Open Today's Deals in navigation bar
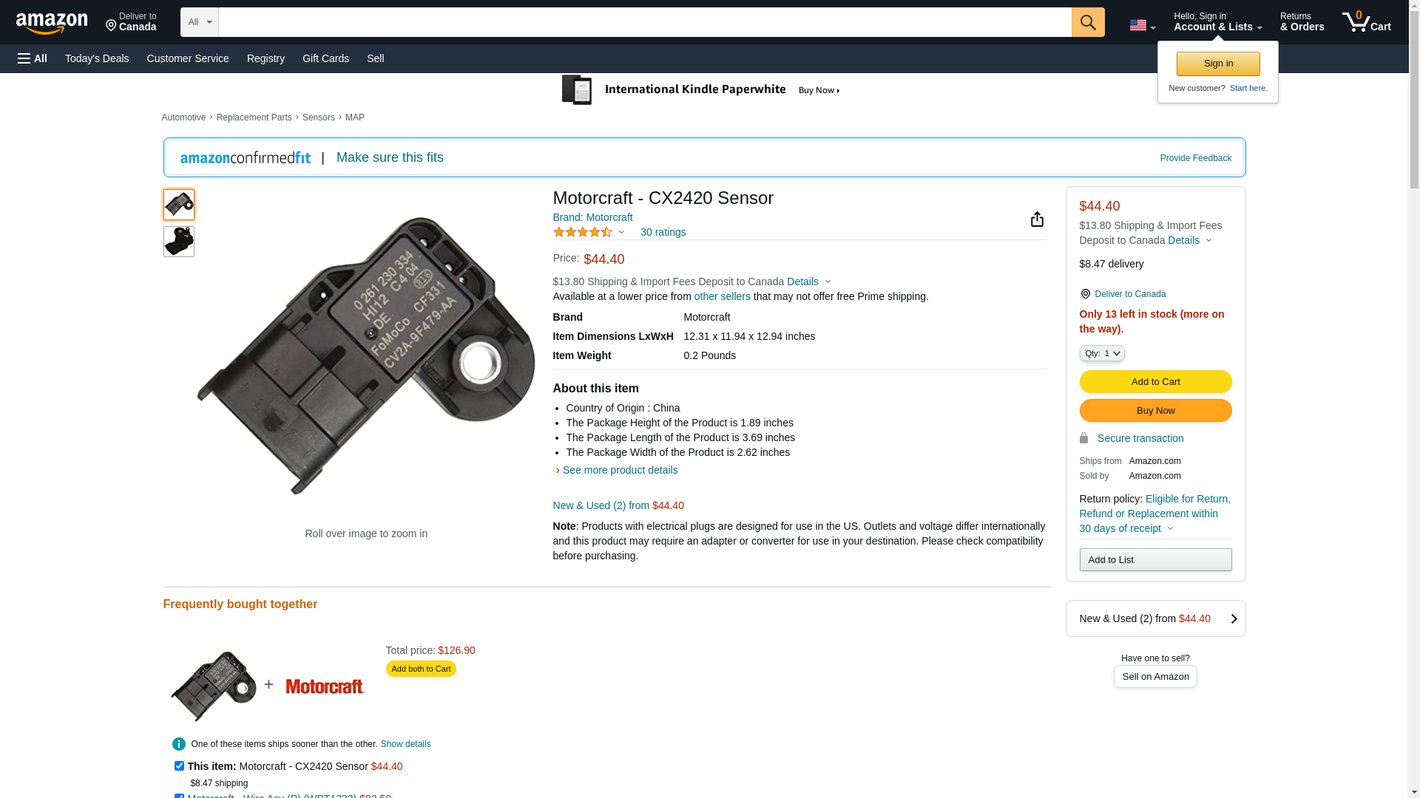 click(97, 58)
